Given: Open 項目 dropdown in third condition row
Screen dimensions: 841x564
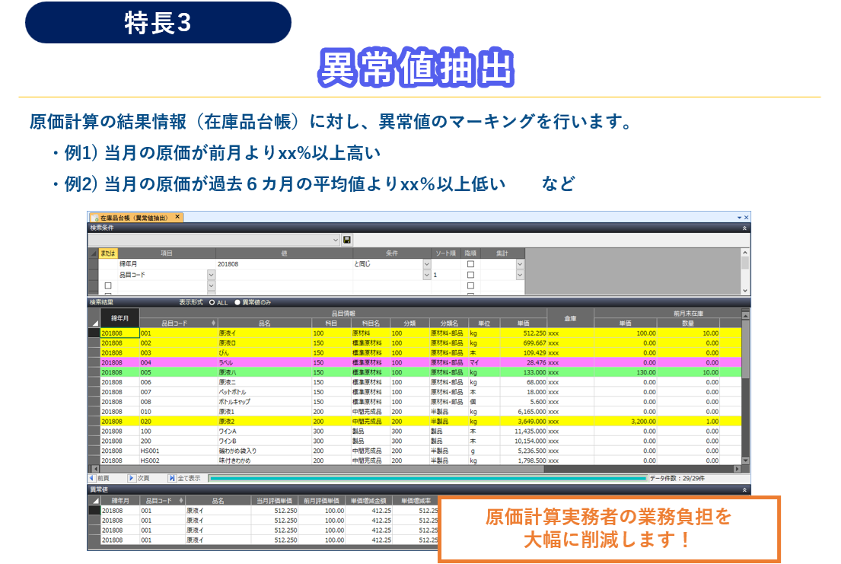Looking at the screenshot, I should [x=211, y=285].
